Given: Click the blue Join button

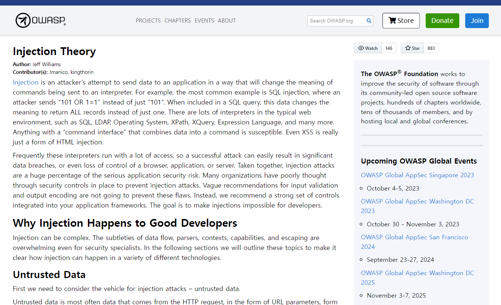Looking at the screenshot, I should tap(477, 21).
